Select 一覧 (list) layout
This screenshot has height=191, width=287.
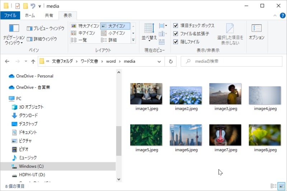pyautogui.click(x=79, y=40)
